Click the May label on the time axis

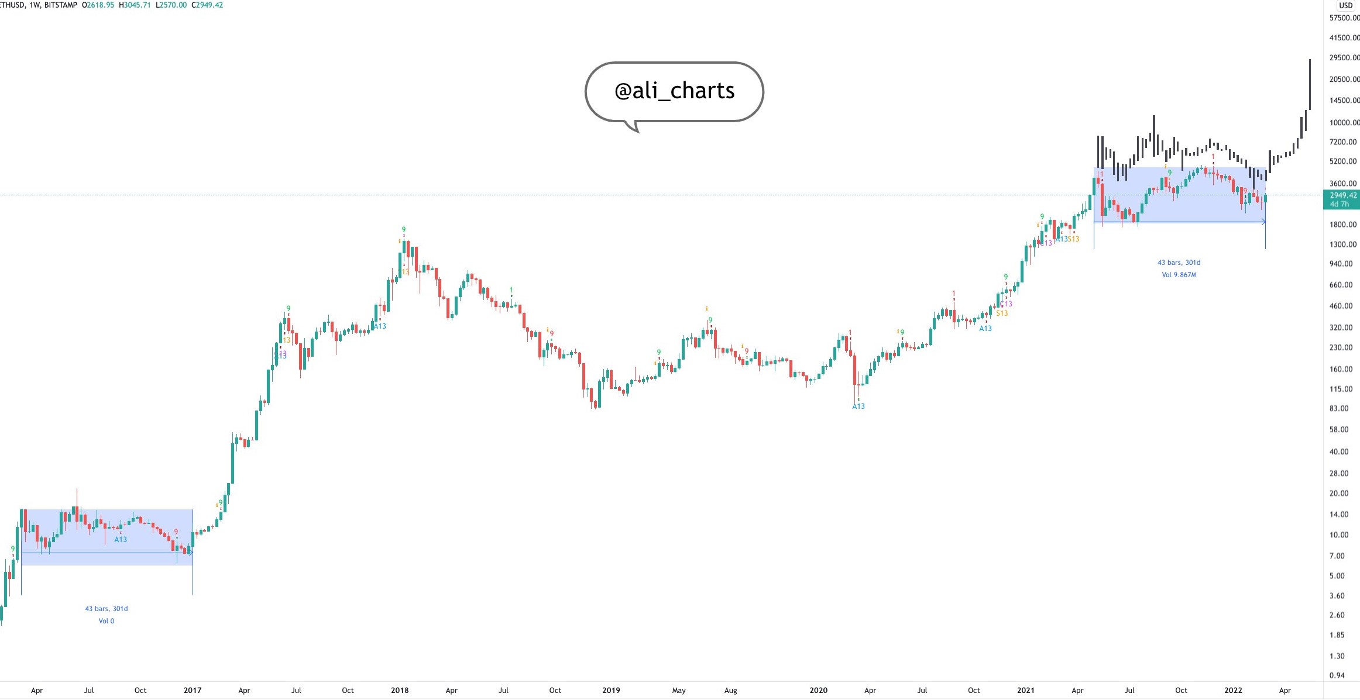point(679,690)
